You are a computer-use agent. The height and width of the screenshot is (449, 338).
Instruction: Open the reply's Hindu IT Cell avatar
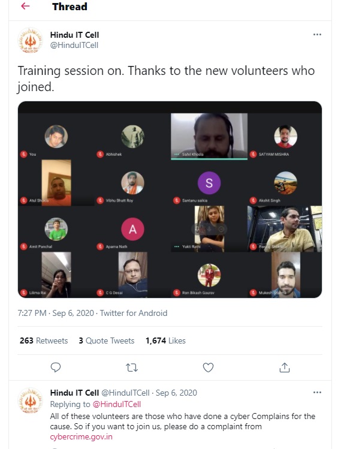click(30, 400)
